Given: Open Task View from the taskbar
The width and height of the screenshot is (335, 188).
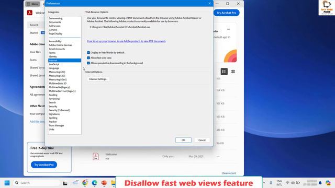Looking at the screenshot, I should pyautogui.click(x=65, y=183).
